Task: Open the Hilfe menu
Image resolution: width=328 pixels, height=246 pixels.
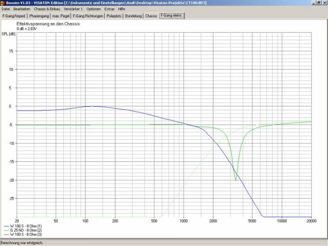Action: point(122,9)
